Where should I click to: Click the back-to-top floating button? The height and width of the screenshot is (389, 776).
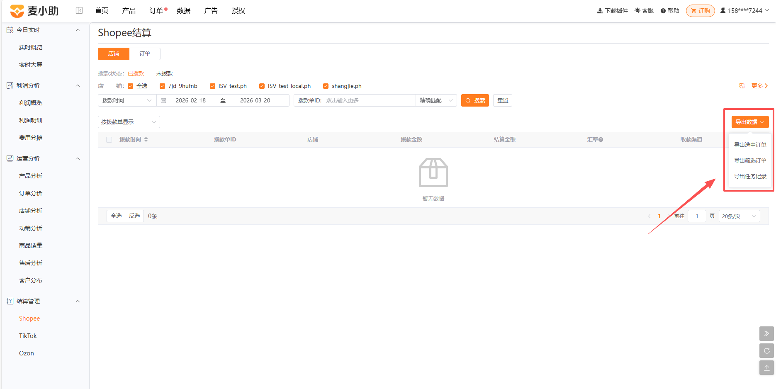766,368
